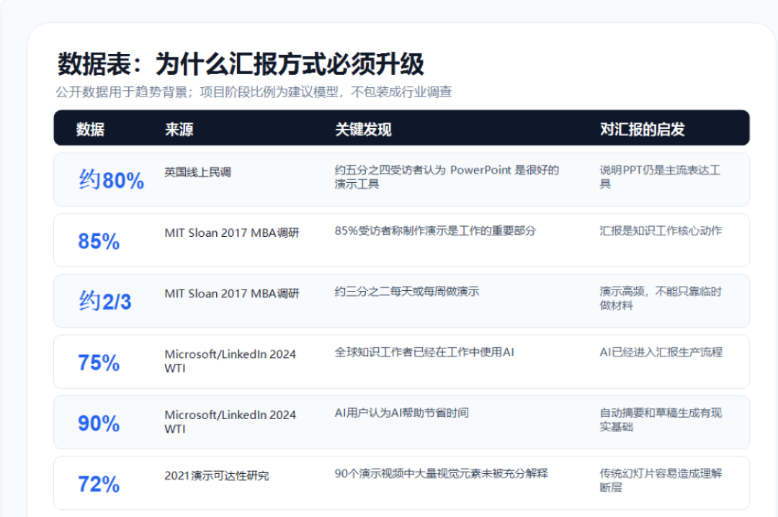
Task: Click MIT Sloan source in the 85% row
Action: point(232,233)
